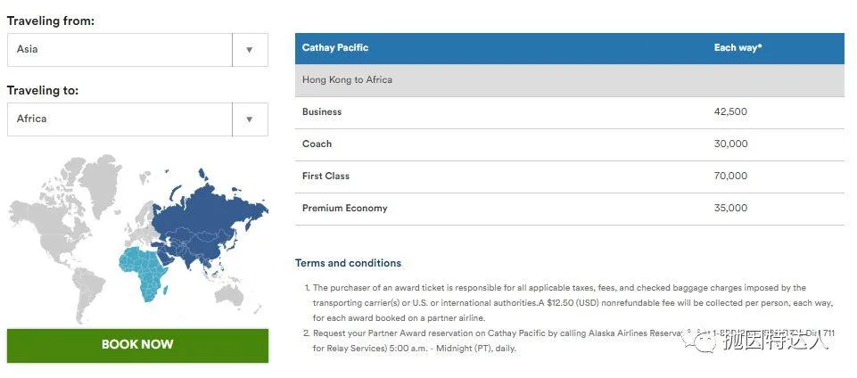Click the Cathay Pacific table header

(335, 48)
